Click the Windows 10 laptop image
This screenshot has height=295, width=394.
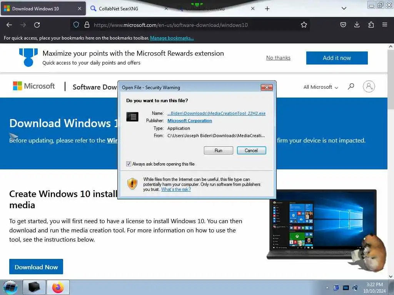322,224
